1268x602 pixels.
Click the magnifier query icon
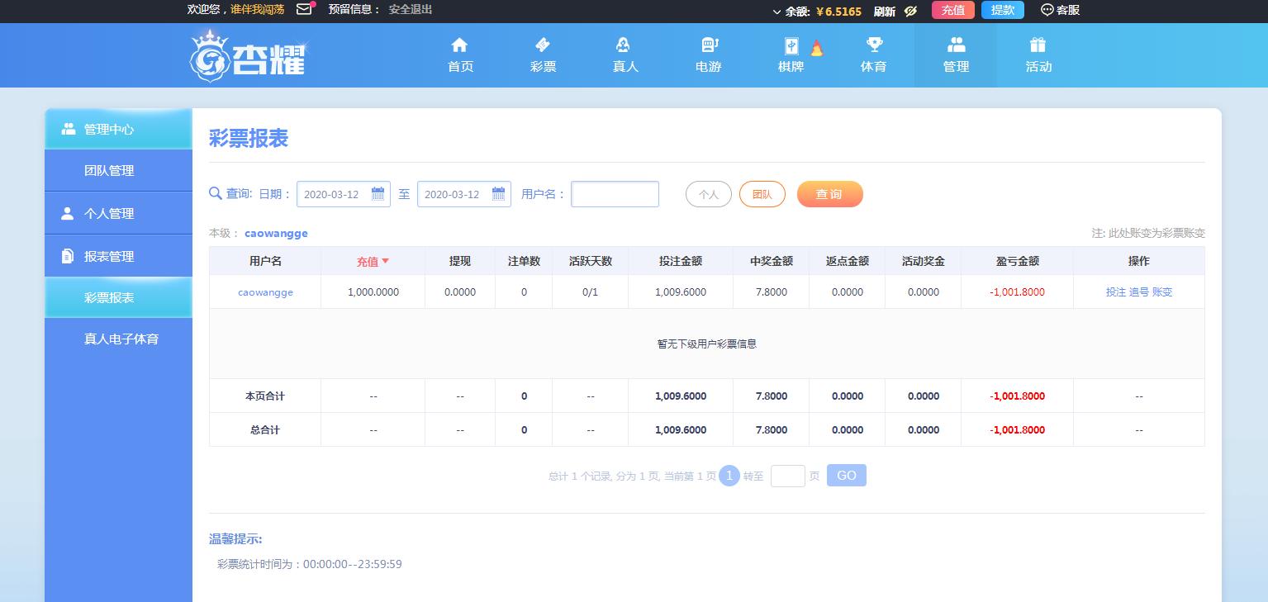[216, 193]
